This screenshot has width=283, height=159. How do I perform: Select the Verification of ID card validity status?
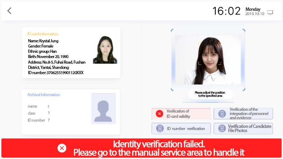pos(181,114)
